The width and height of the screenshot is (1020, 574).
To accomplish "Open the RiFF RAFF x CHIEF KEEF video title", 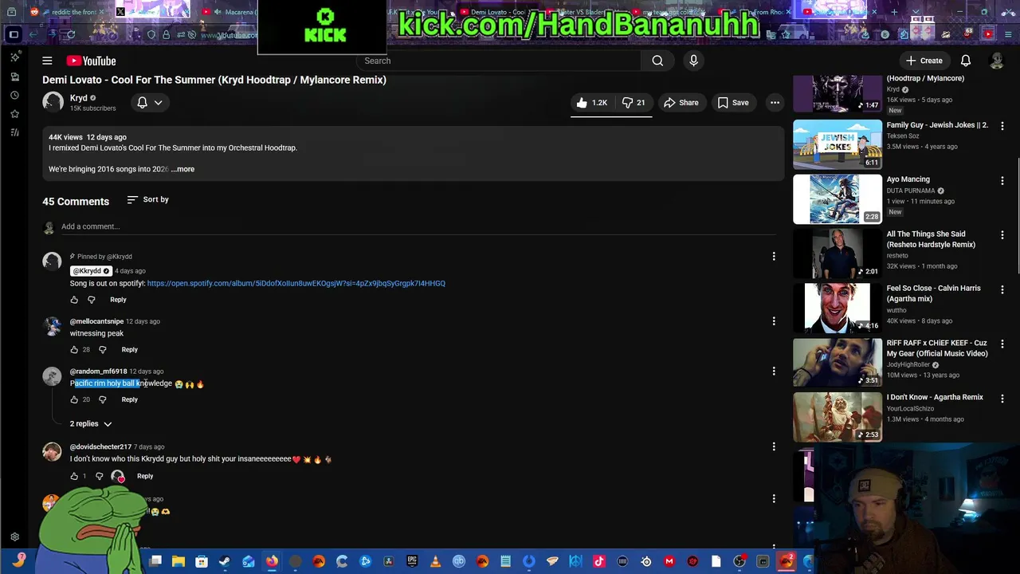I will point(937,348).
